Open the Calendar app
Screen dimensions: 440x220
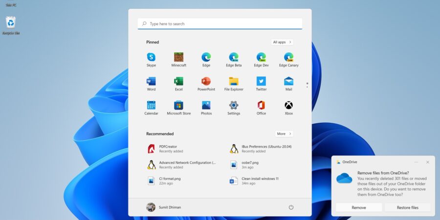[x=151, y=108]
